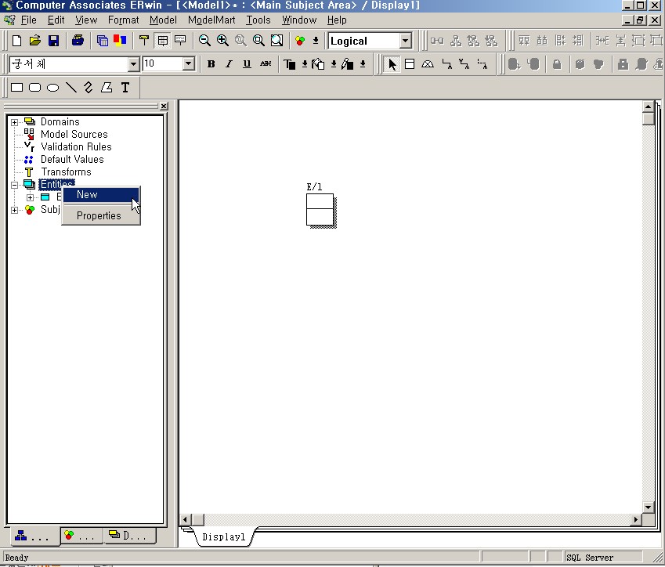This screenshot has width=665, height=567.
Task: Open the Tools menu
Action: pyautogui.click(x=258, y=20)
